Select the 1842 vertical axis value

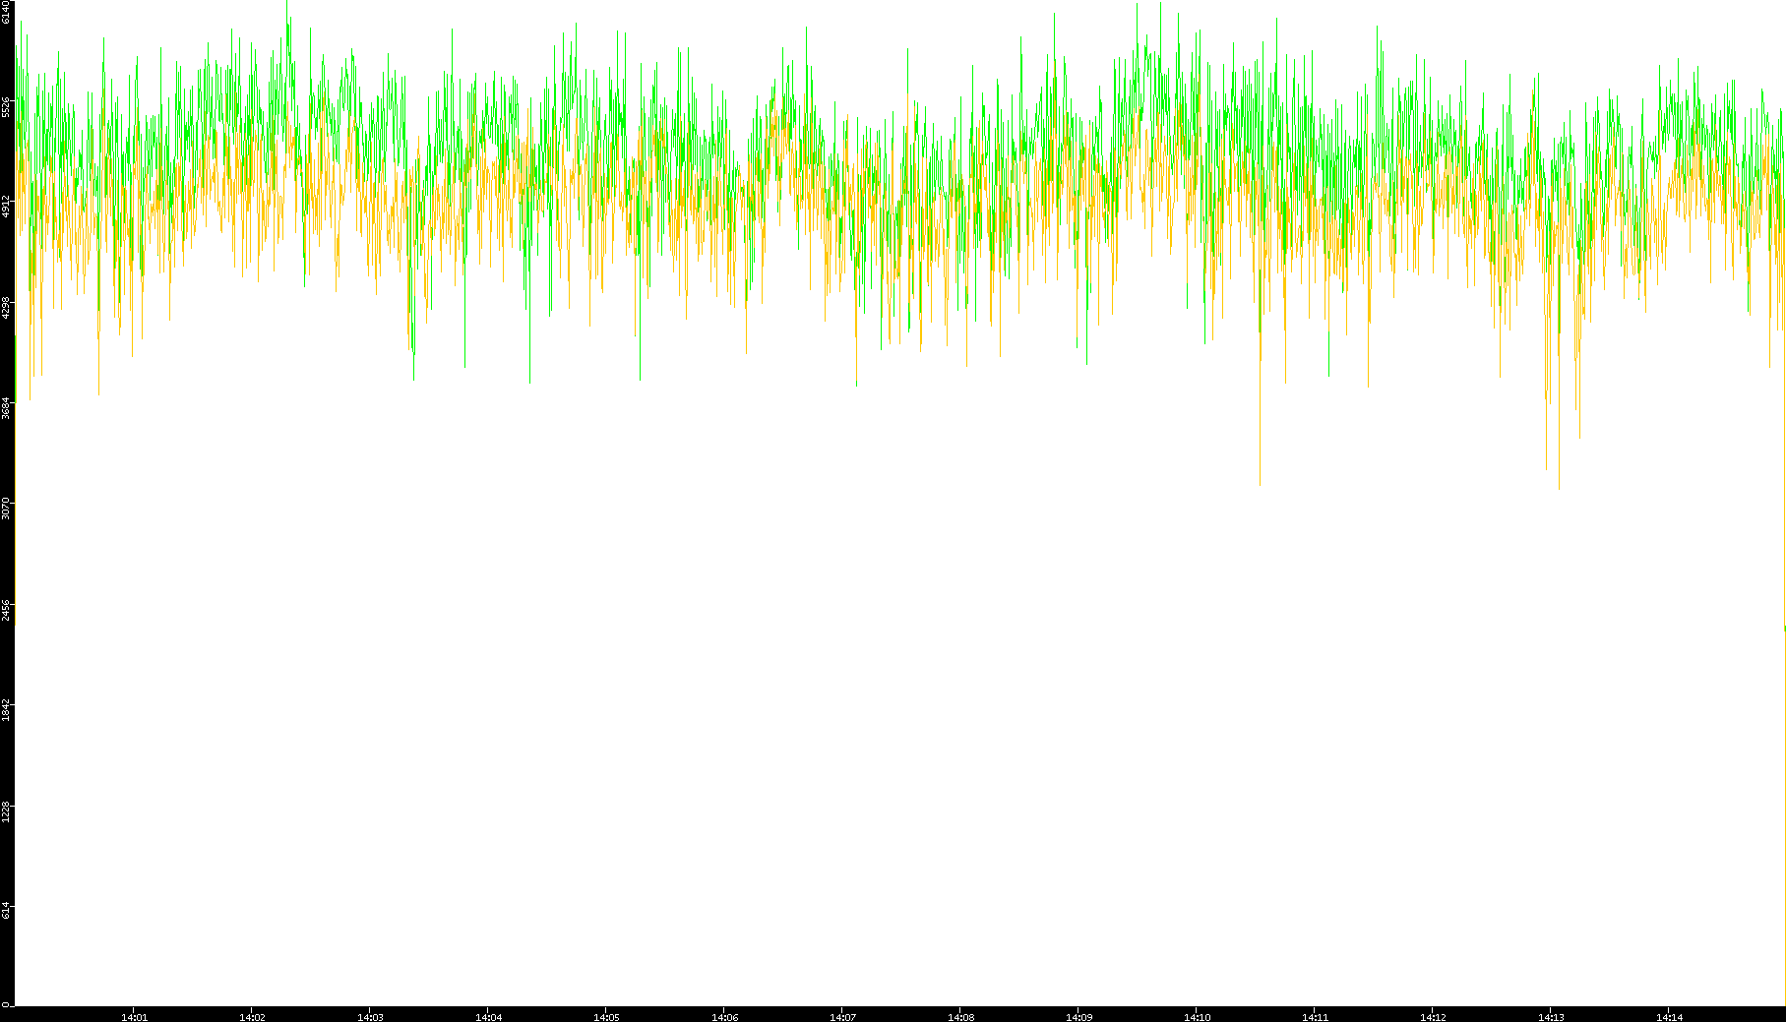6,710
